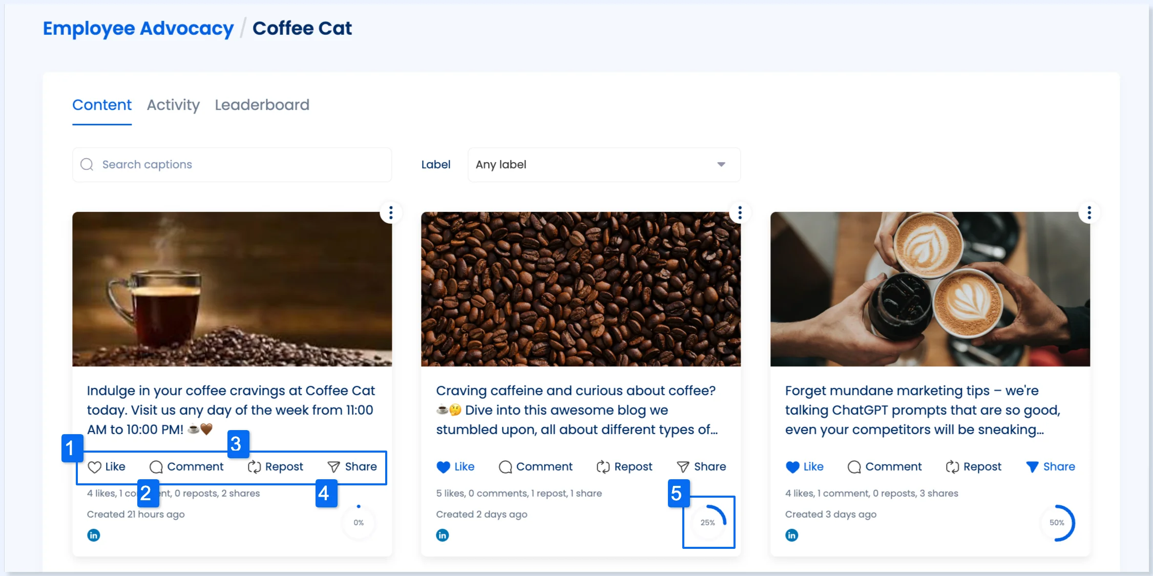Click Share icon on the coffee beans post

click(x=683, y=467)
